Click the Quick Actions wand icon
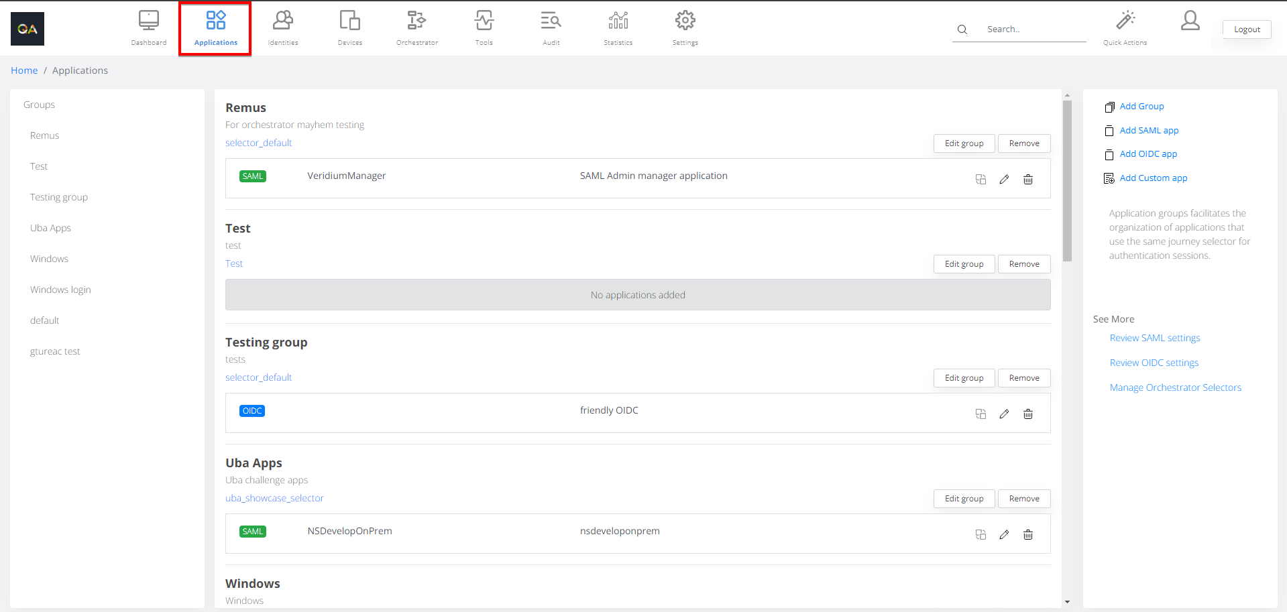 coord(1125,21)
